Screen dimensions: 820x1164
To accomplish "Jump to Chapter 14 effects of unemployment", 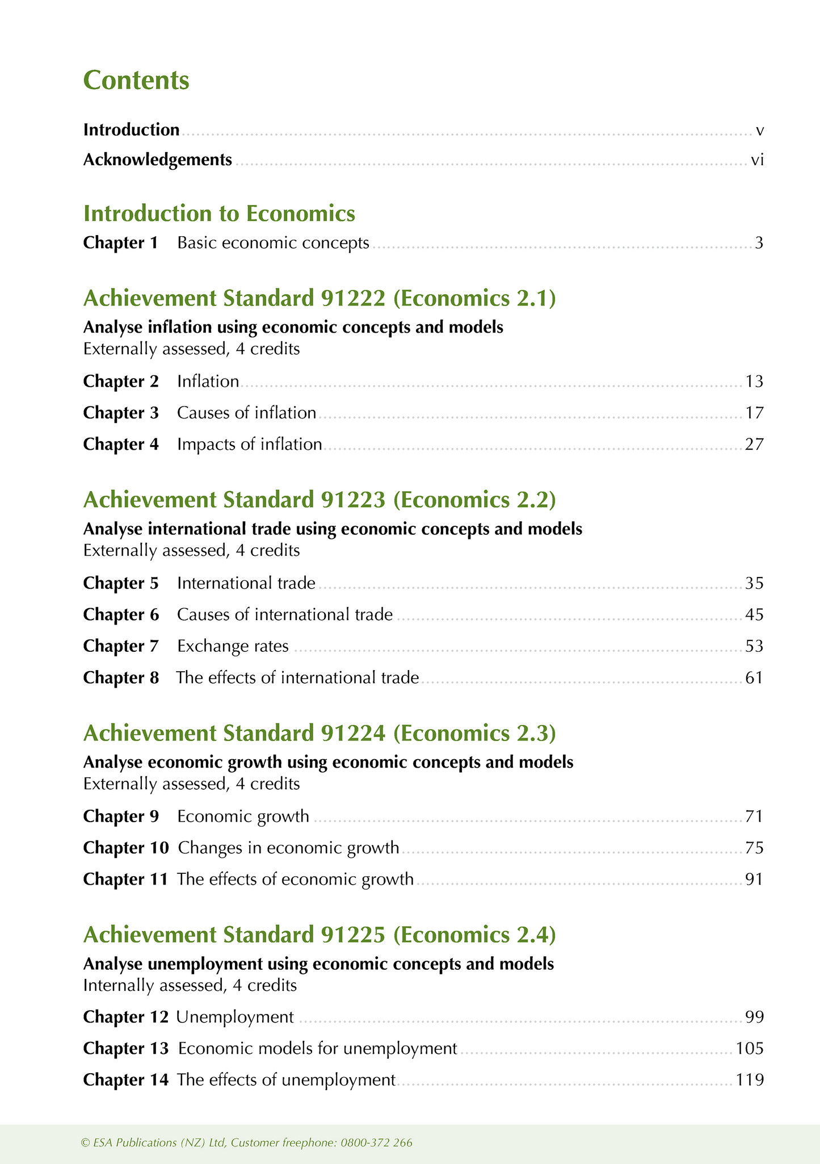I will tap(286, 1079).
